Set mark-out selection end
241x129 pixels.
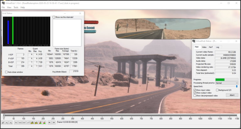tap(53, 122)
